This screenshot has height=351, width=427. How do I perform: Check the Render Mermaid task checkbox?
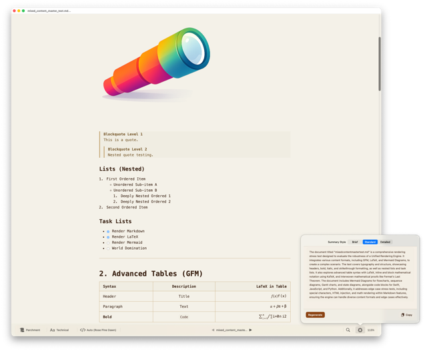point(108,243)
